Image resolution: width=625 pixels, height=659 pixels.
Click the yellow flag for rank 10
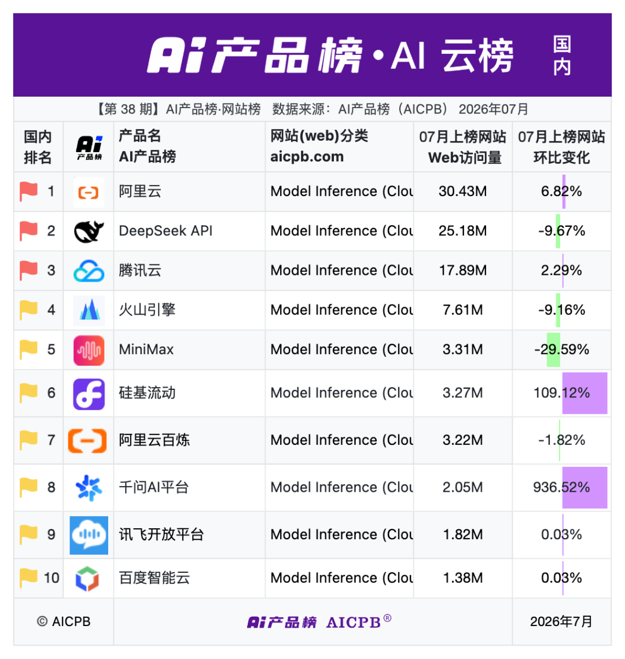(28, 578)
